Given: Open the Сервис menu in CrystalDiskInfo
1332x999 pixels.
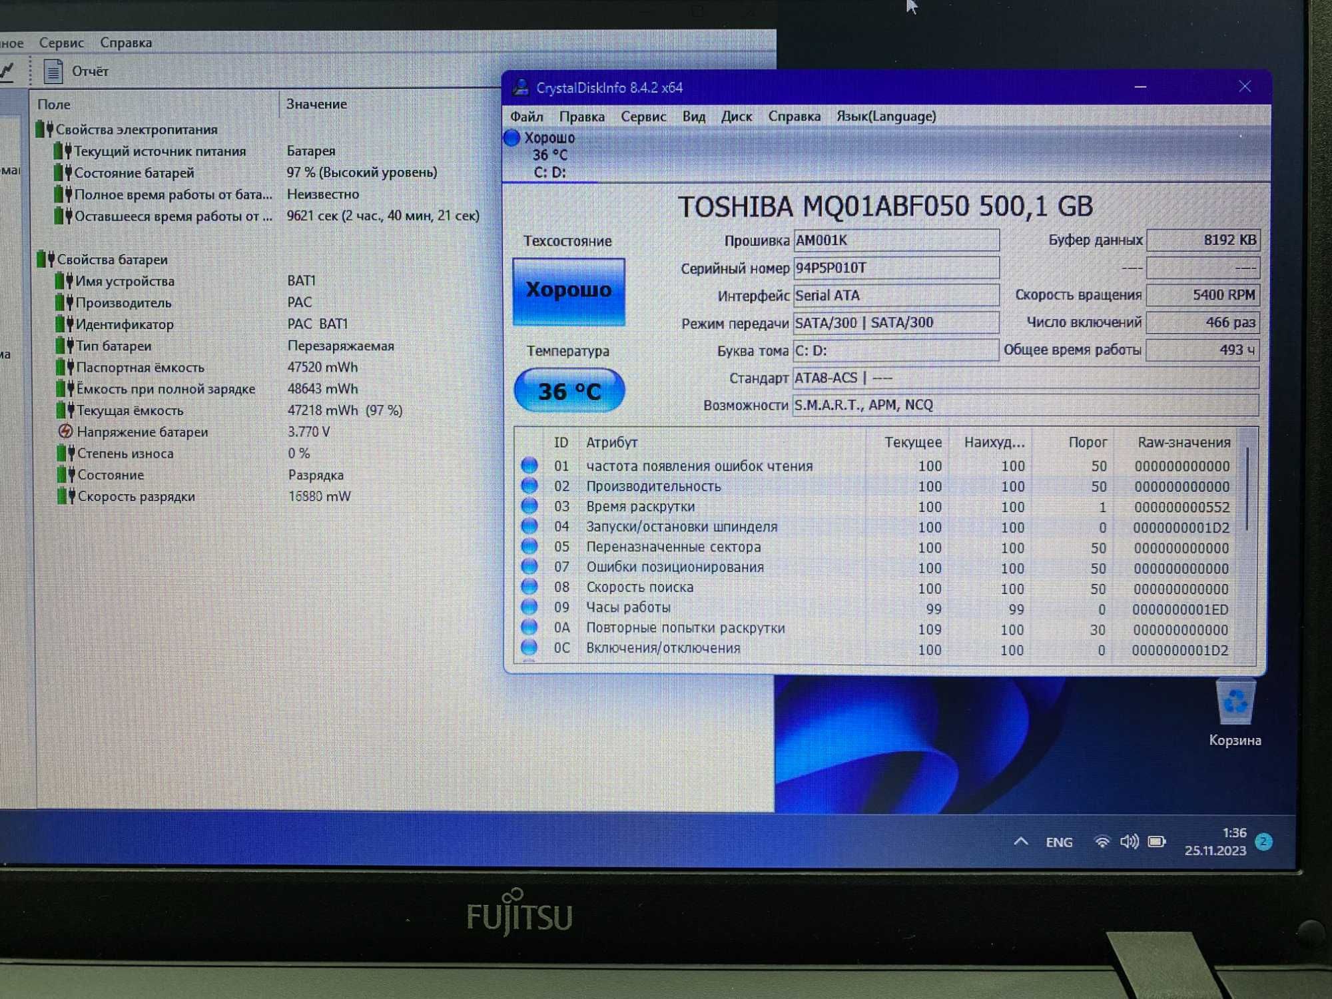Looking at the screenshot, I should (643, 117).
